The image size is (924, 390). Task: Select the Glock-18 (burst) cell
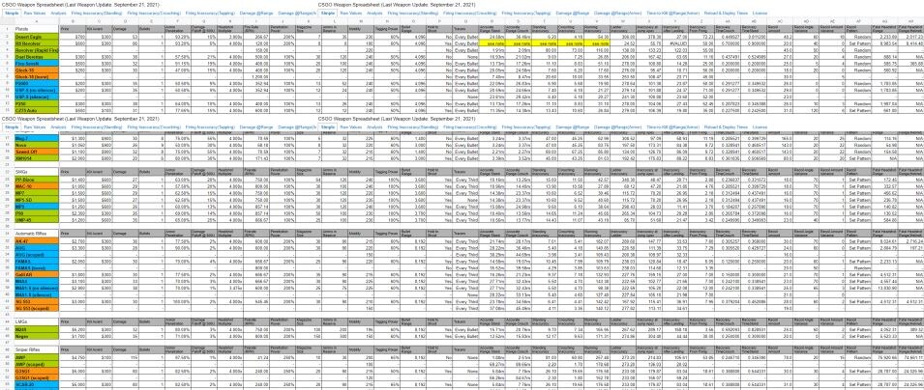(x=36, y=76)
